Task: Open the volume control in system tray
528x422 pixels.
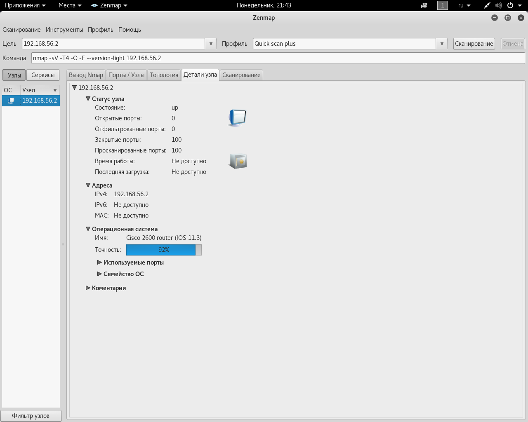Action: pos(498,5)
